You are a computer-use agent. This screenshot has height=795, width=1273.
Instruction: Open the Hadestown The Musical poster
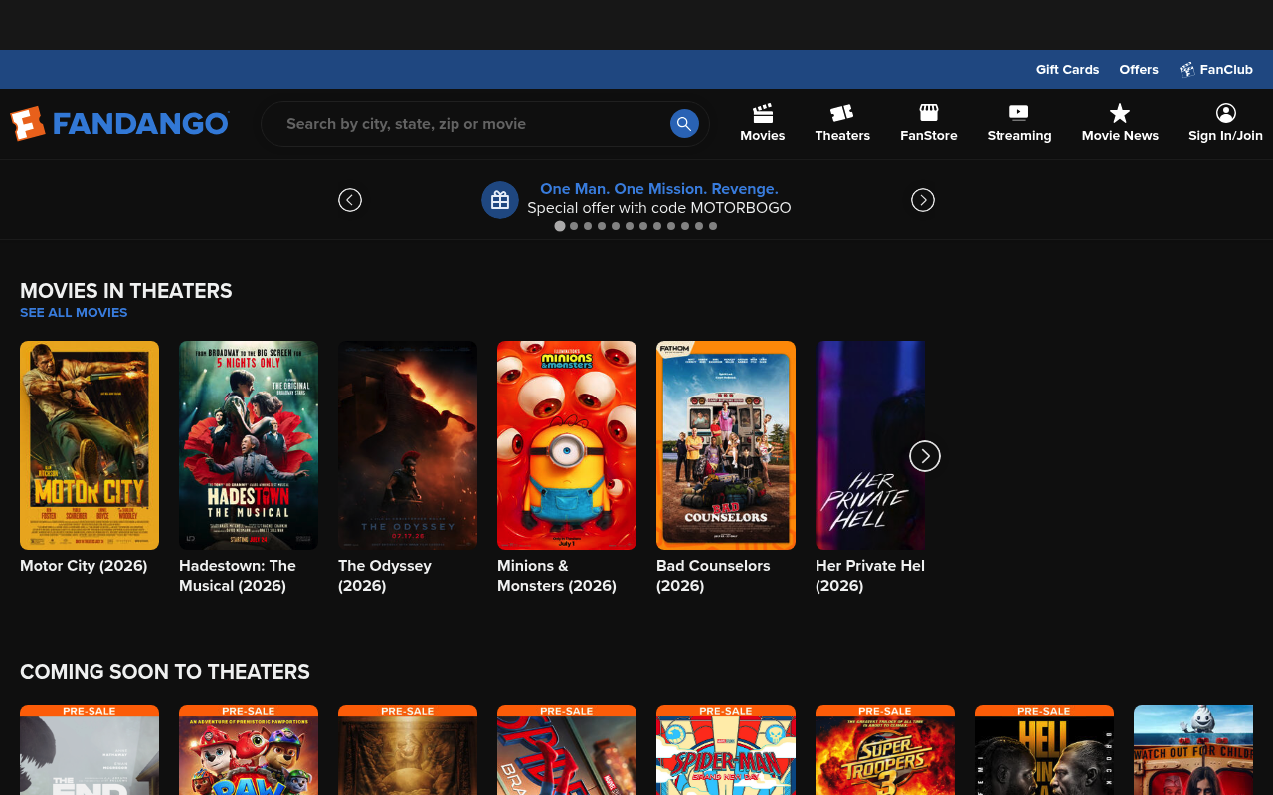[x=249, y=445]
